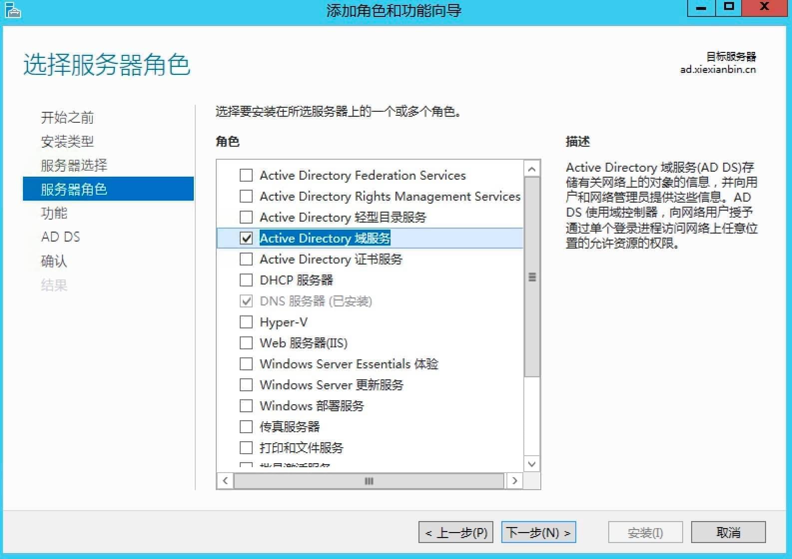The height and width of the screenshot is (559, 792).
Task: Go to 服务器选择 step
Action: [x=74, y=165]
